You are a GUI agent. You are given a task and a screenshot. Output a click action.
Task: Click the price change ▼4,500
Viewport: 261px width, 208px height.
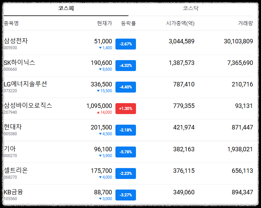pyautogui.click(x=105, y=134)
